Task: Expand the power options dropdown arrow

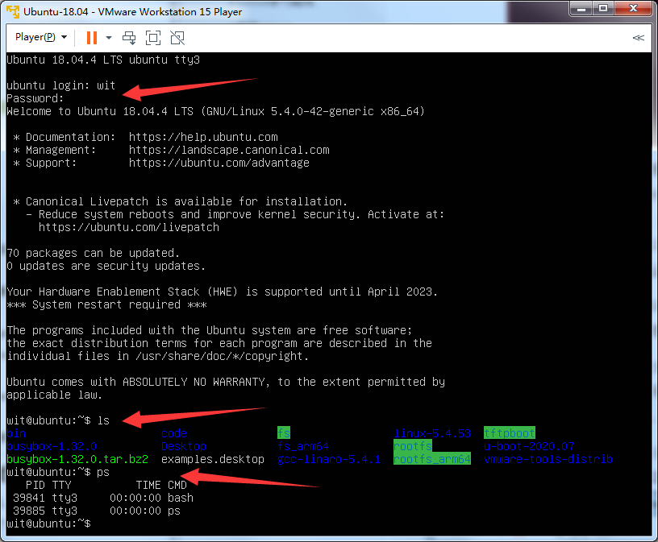Action: (x=109, y=38)
